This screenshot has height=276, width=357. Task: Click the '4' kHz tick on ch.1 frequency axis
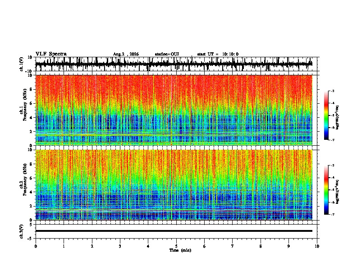pyautogui.click(x=32, y=118)
